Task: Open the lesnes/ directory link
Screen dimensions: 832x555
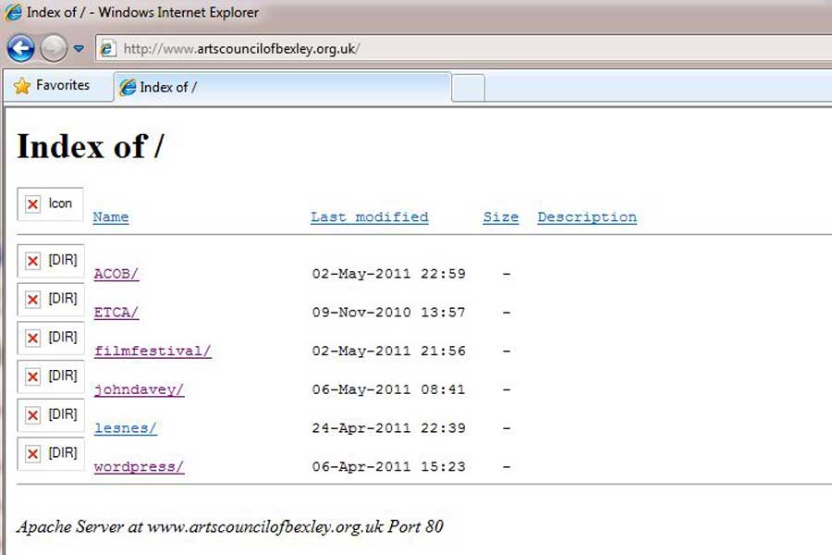Action: (126, 429)
